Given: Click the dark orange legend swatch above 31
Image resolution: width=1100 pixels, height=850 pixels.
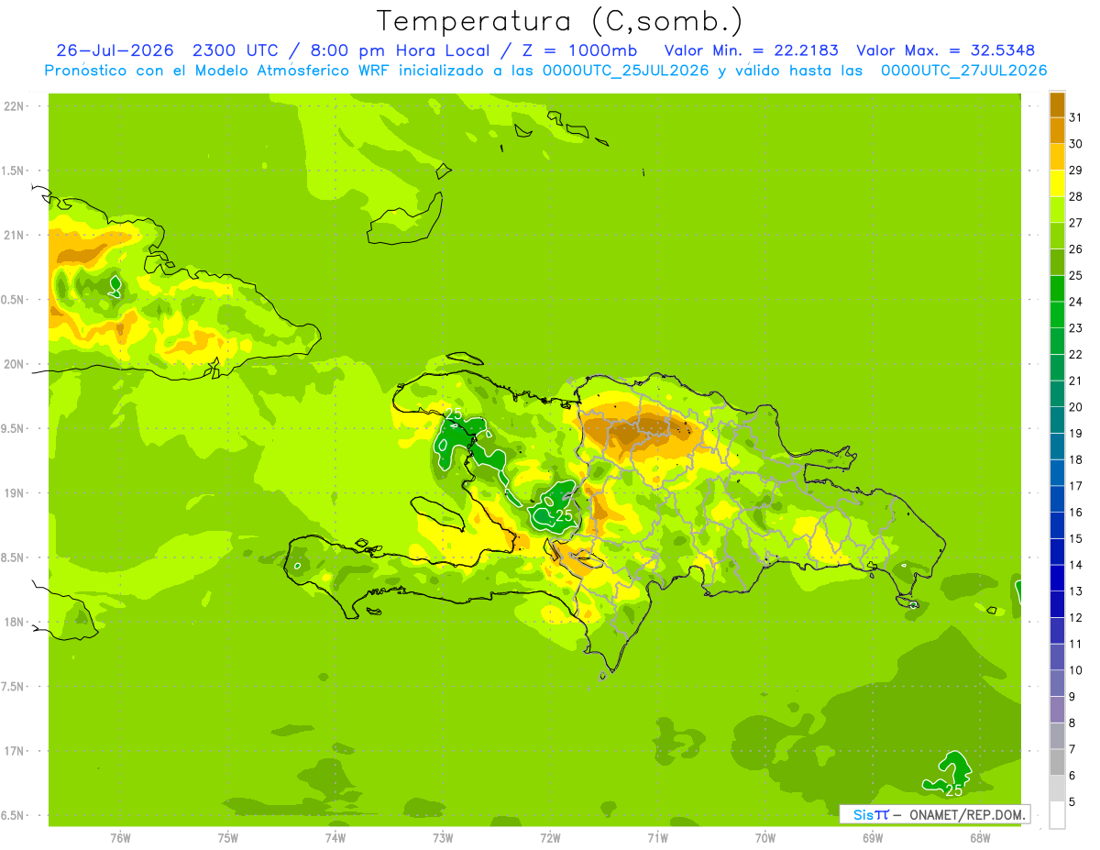Looking at the screenshot, I should 1057,105.
